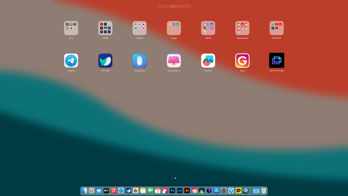This screenshot has height=196, width=348.
Task: Switch to first Launchpad page dot
Action: (x=173, y=178)
